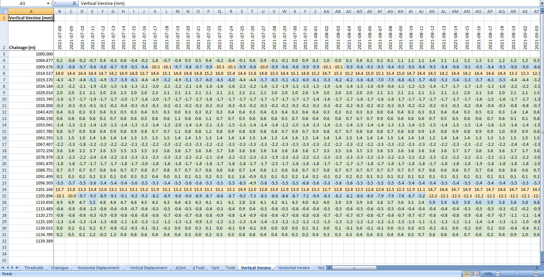544x277 pixels.
Task: Go to the last sheet tab arrow
Action: click(x=17, y=268)
